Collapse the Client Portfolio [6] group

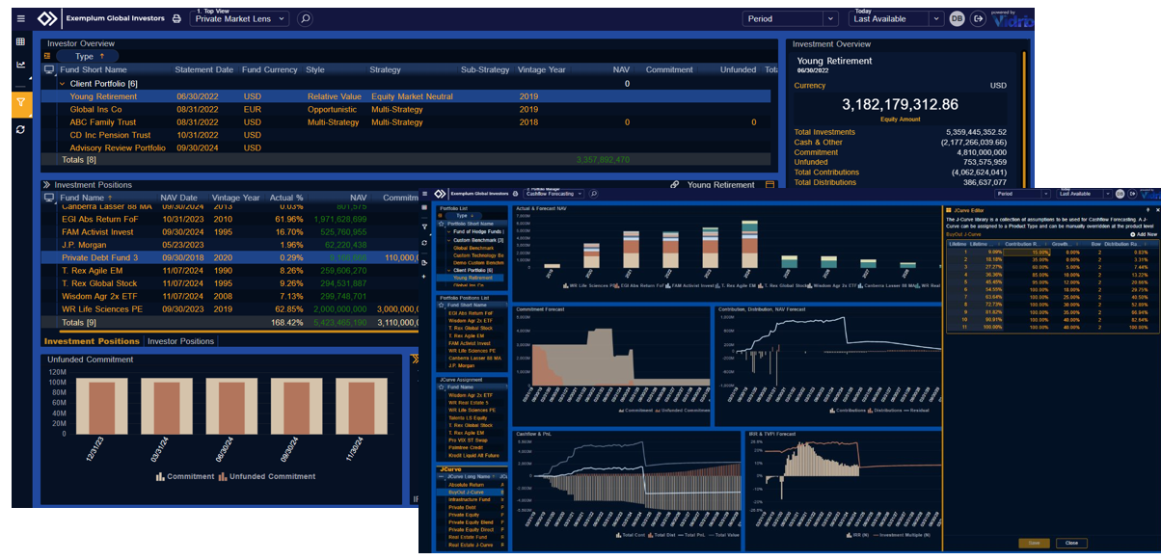pyautogui.click(x=62, y=84)
